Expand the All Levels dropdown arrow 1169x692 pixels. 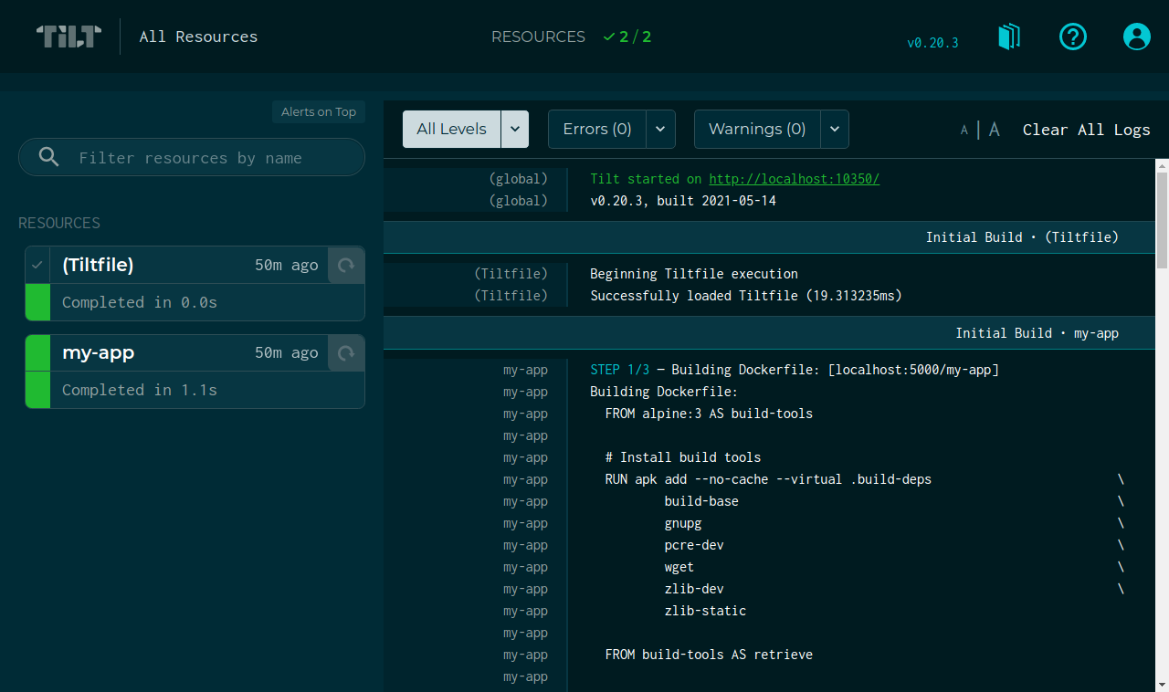515,130
